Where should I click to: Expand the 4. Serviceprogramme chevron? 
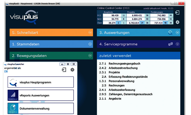point(177,44)
